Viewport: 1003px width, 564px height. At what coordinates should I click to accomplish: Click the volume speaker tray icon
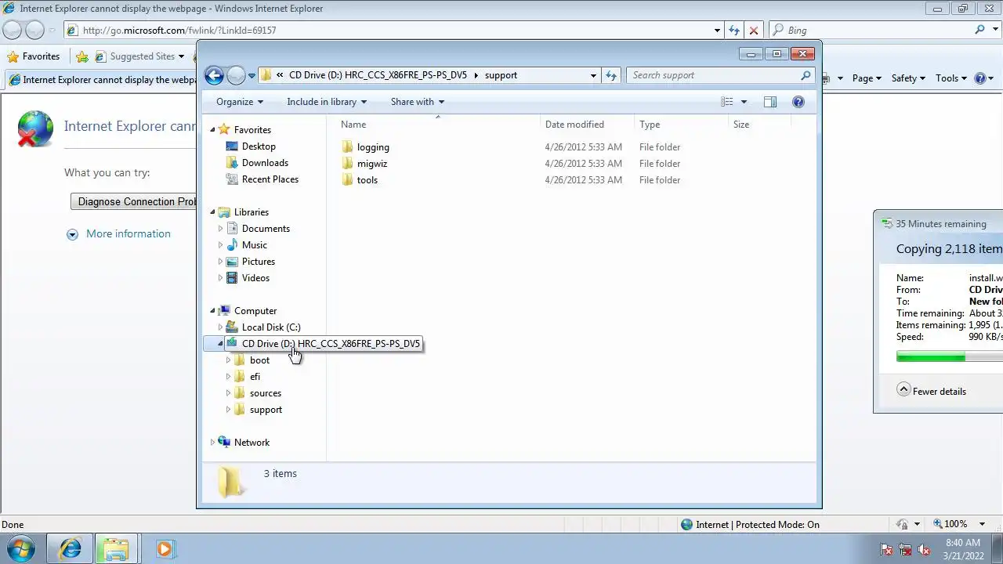tap(924, 550)
